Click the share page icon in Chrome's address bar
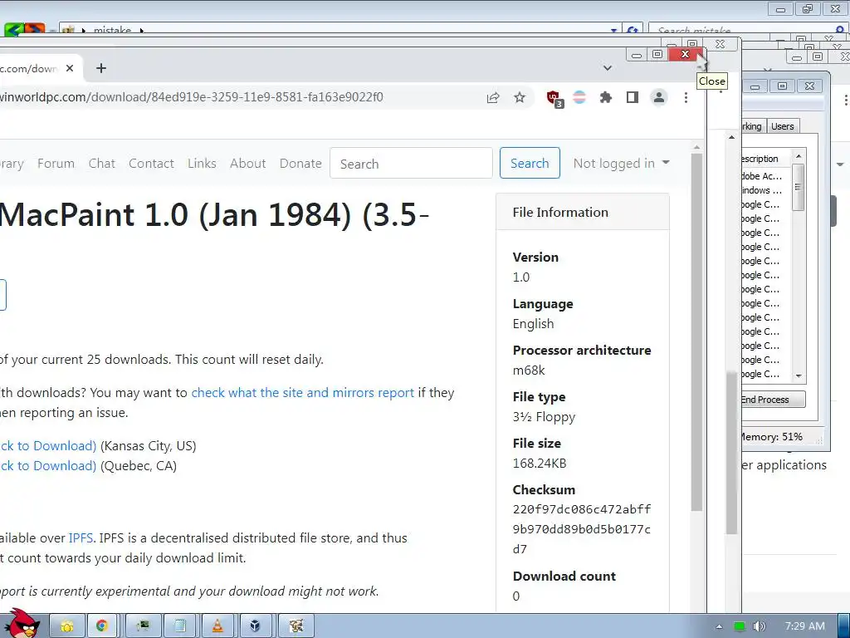 (493, 98)
